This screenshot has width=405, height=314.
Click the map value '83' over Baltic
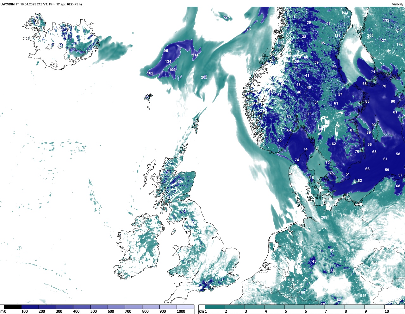click(367, 101)
